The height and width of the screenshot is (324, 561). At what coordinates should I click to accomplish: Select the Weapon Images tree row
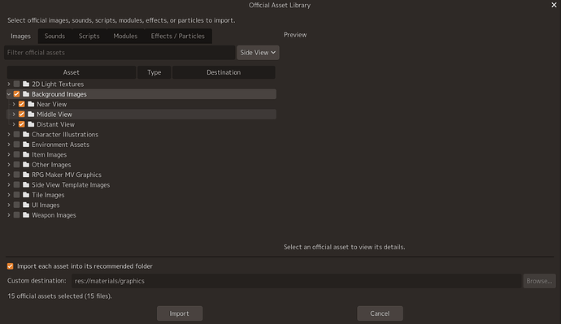pos(141,215)
